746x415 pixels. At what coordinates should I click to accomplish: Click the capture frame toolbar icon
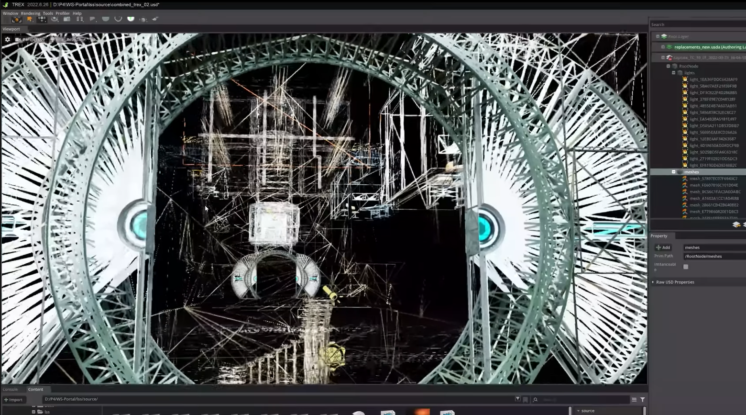pyautogui.click(x=17, y=19)
